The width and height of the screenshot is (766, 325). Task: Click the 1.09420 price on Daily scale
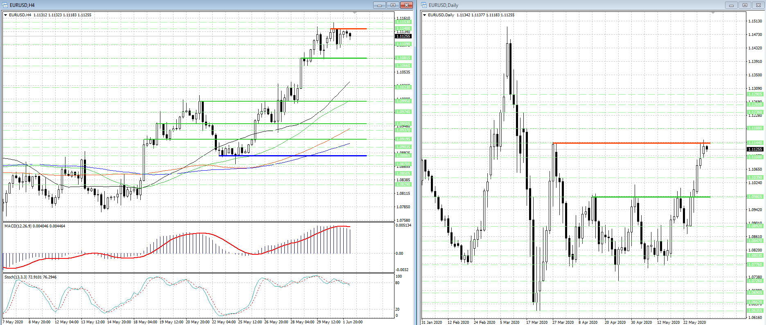pyautogui.click(x=755, y=210)
